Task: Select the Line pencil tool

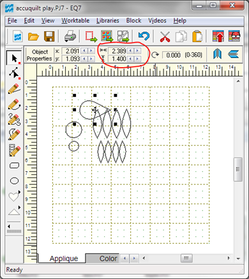Action: point(15,89)
